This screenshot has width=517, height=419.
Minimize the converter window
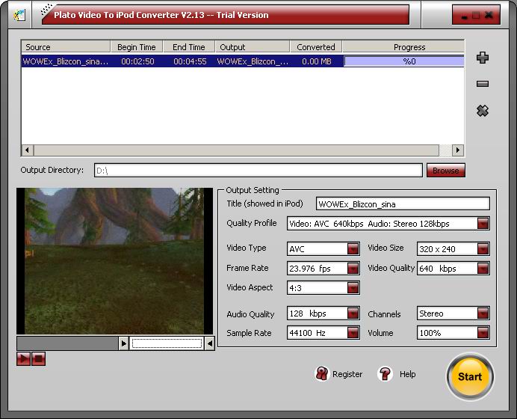(x=464, y=16)
